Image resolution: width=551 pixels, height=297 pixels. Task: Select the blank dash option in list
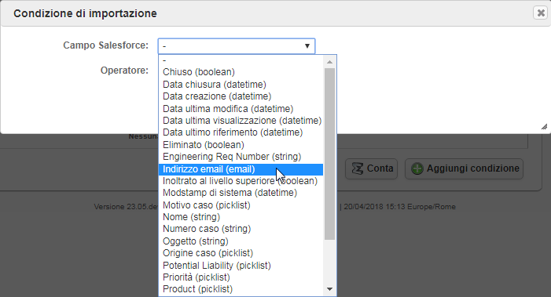coord(241,60)
